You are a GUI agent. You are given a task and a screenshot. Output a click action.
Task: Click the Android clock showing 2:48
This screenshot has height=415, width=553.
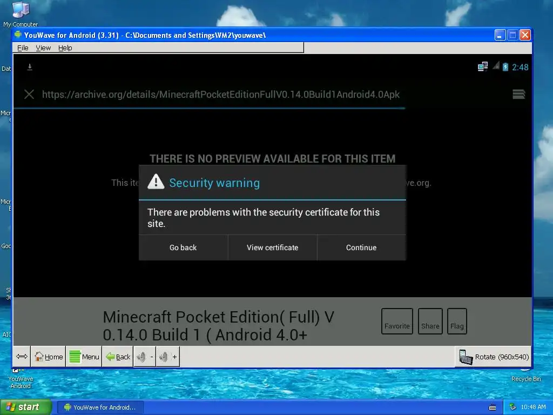coord(520,67)
